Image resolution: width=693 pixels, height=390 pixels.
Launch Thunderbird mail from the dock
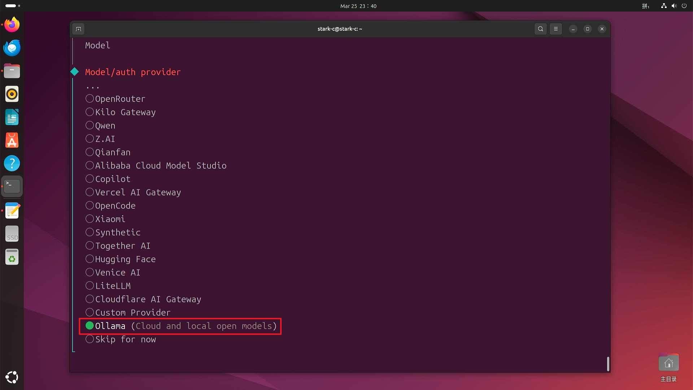pos(12,48)
